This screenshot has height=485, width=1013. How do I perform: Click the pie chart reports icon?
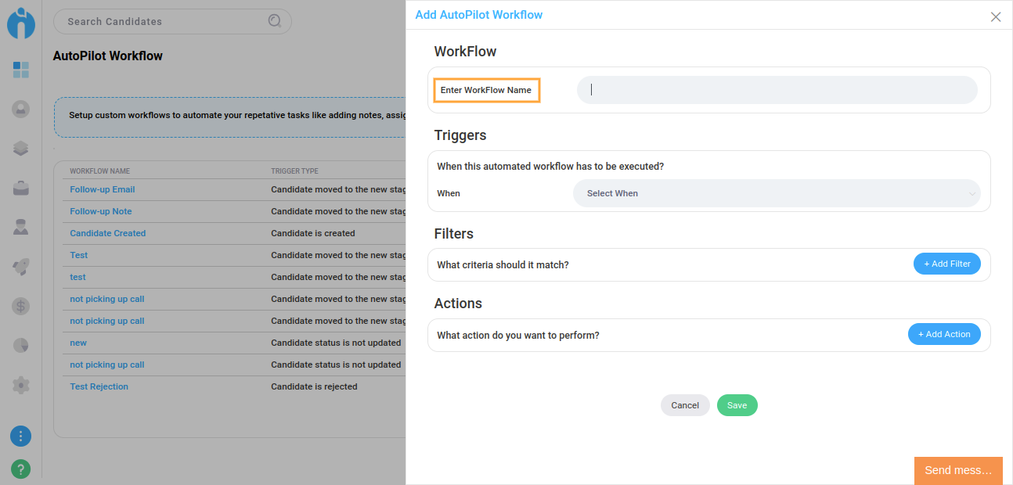pos(21,345)
